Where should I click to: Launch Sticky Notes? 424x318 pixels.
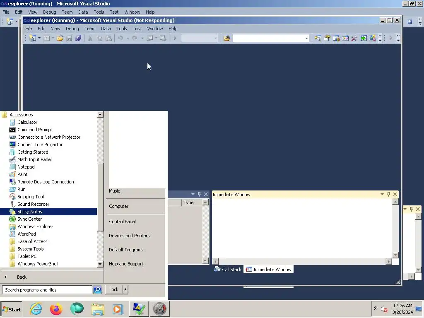[x=30, y=212]
